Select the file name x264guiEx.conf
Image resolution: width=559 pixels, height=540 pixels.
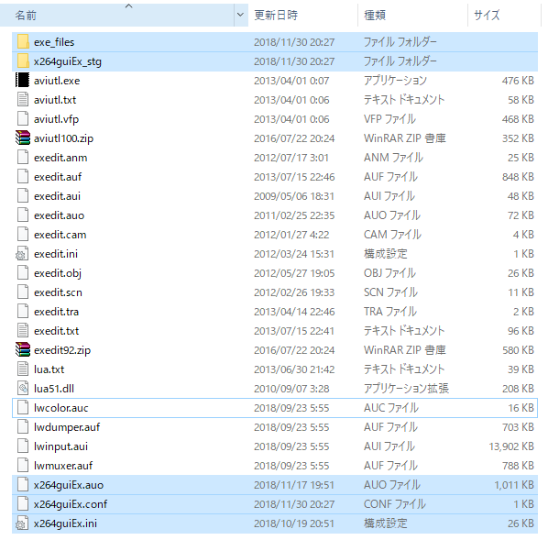tap(71, 504)
